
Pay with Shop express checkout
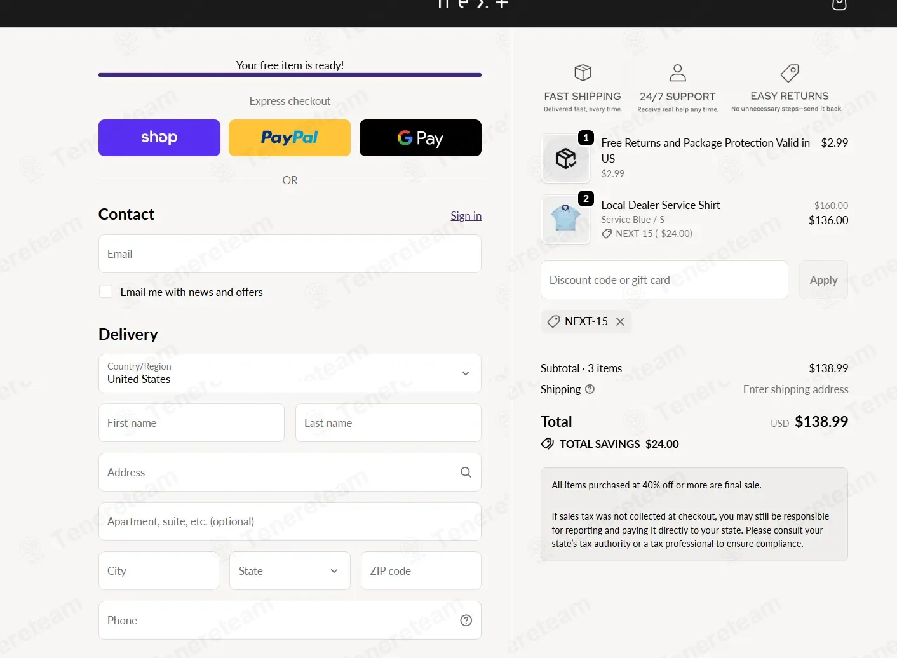pos(159,138)
